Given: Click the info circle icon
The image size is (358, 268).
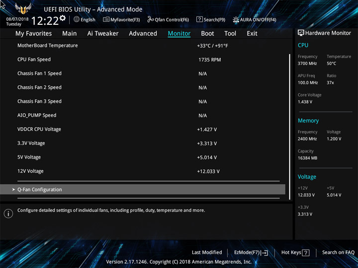Looking at the screenshot, I should click(x=8, y=213).
